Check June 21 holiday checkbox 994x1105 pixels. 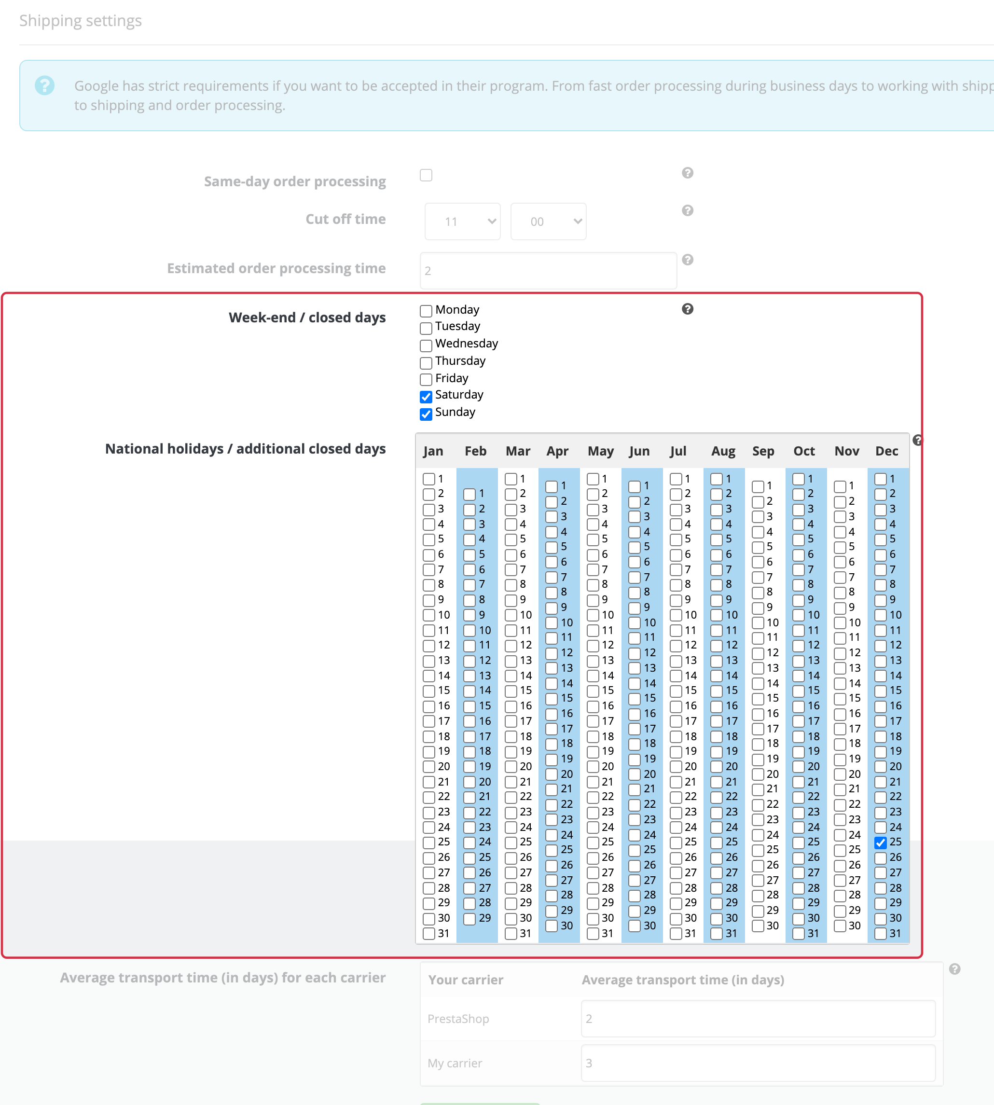(x=635, y=790)
